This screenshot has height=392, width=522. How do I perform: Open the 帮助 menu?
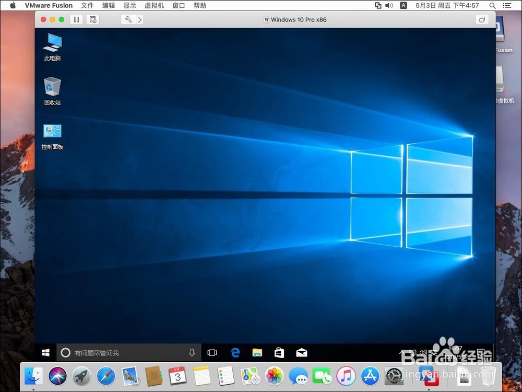coord(200,5)
